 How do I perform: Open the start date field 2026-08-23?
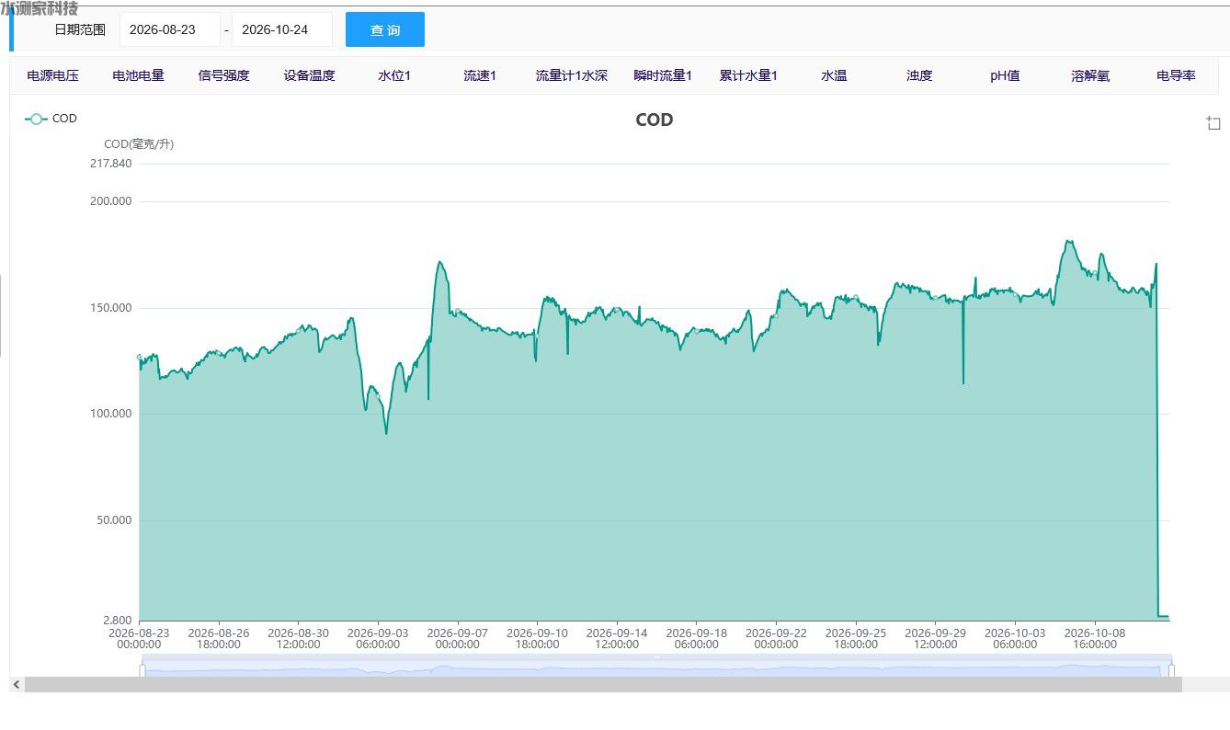[170, 29]
